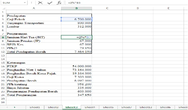Click Jaminan Pensiun (JP) label
188x110 pixels.
(x=34, y=41)
